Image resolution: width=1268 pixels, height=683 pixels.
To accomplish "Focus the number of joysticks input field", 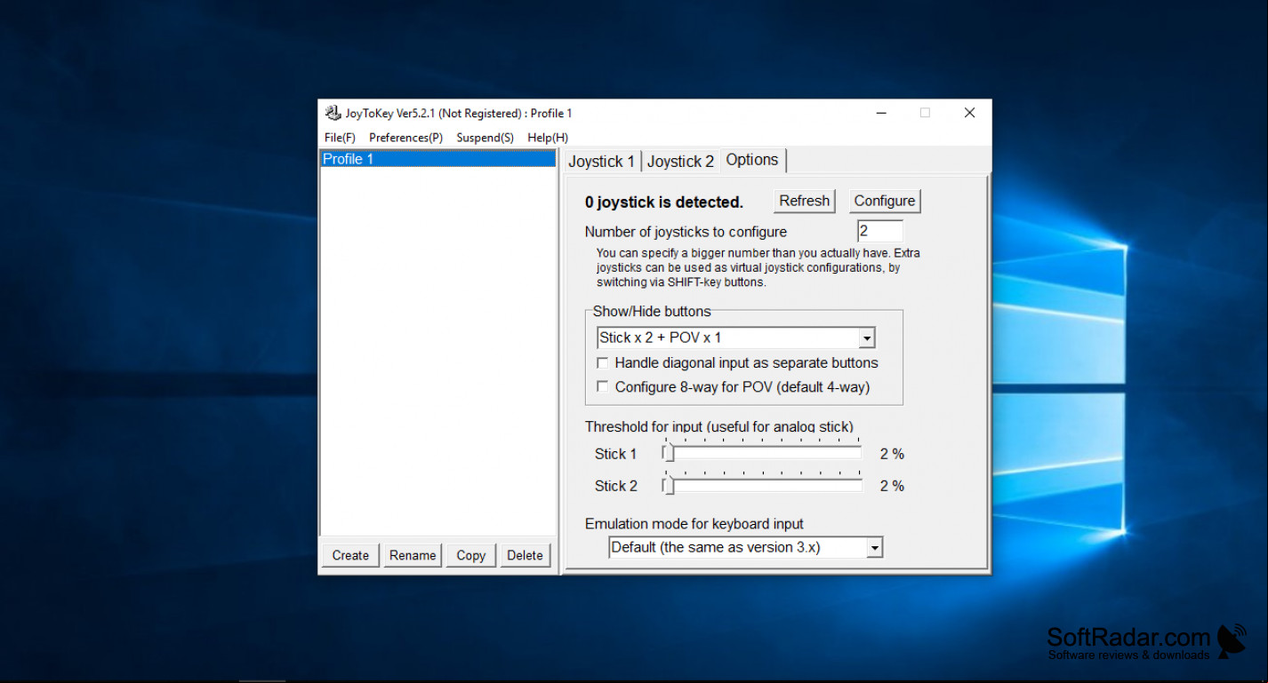I will pyautogui.click(x=879, y=231).
